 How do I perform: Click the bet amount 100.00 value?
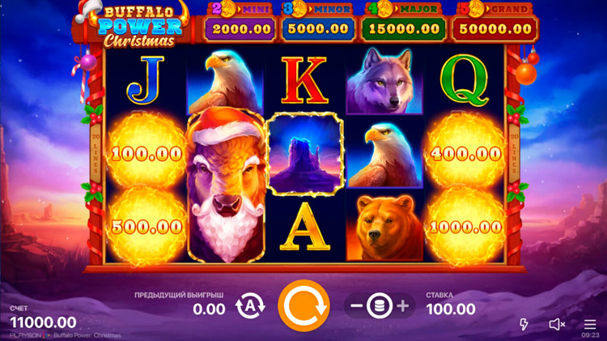coord(451,309)
